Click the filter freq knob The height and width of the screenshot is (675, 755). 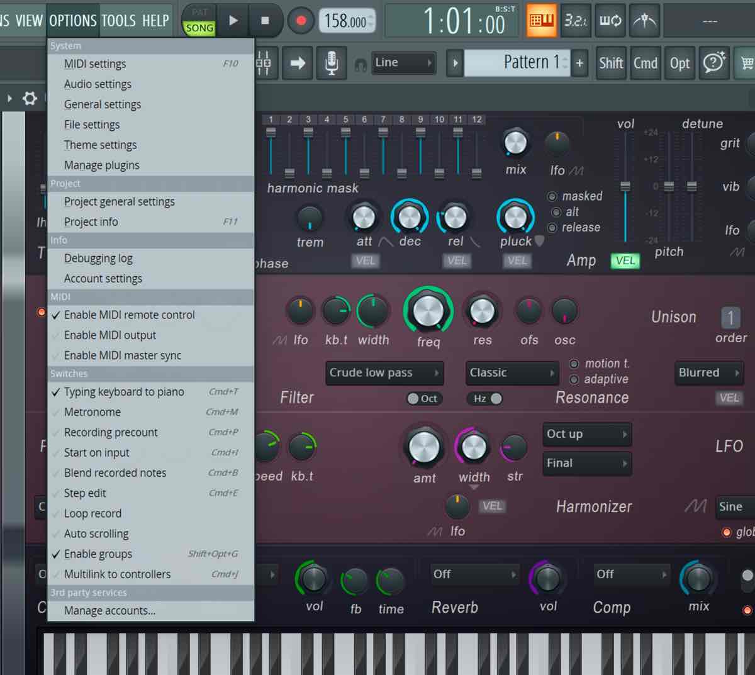[x=428, y=310]
